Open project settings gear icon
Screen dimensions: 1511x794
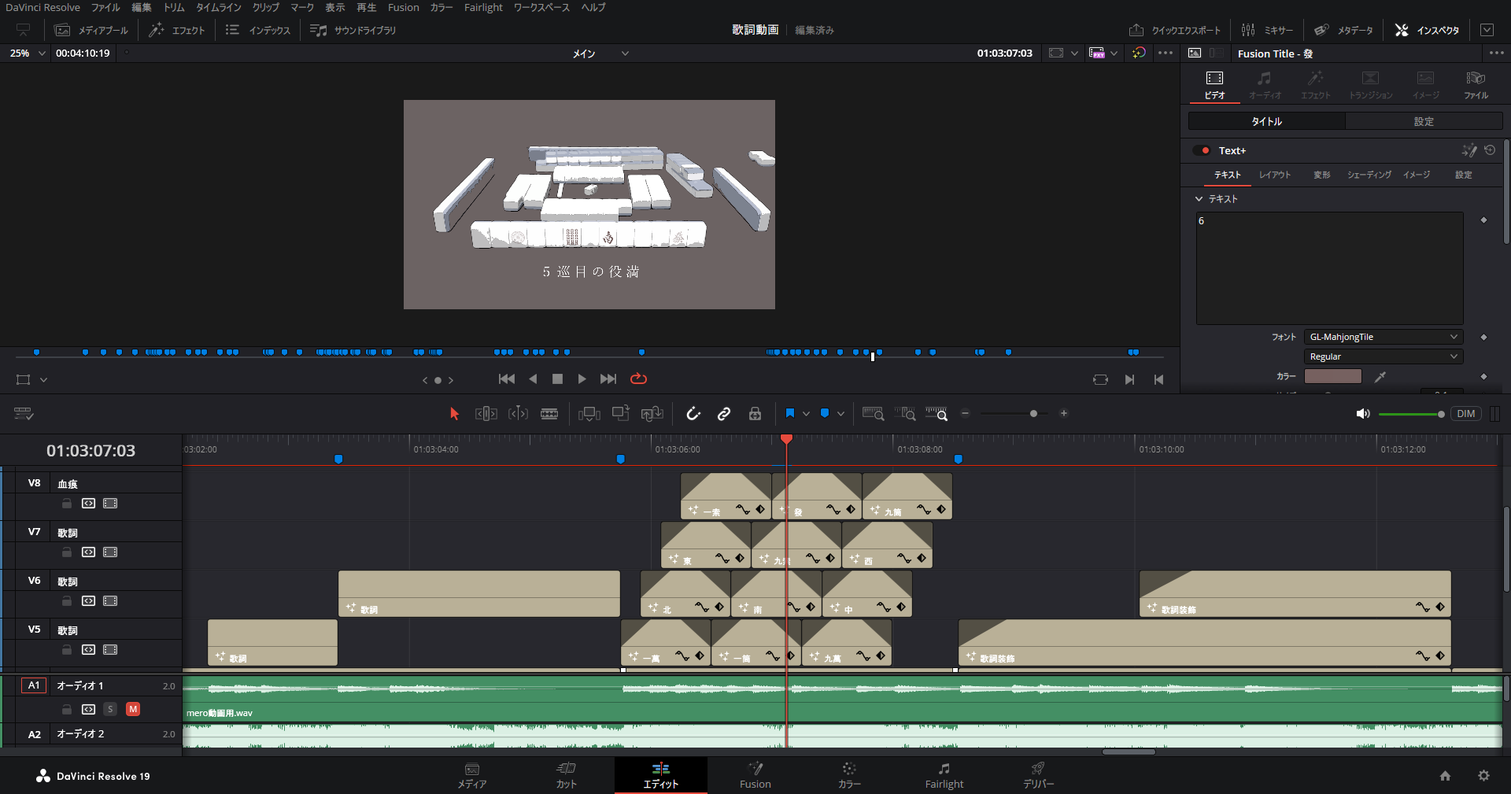[1483, 776]
